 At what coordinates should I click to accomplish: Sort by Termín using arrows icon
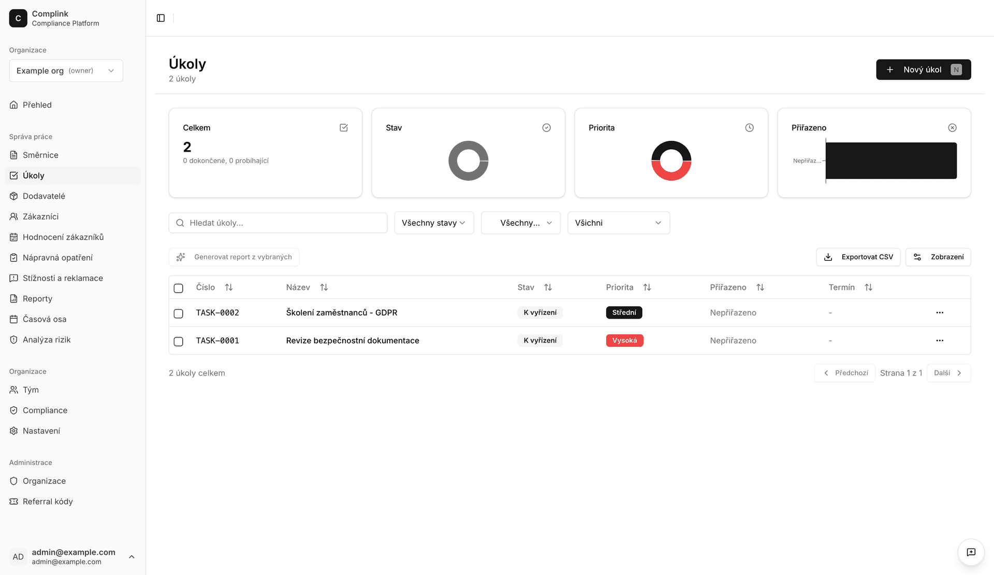(869, 287)
